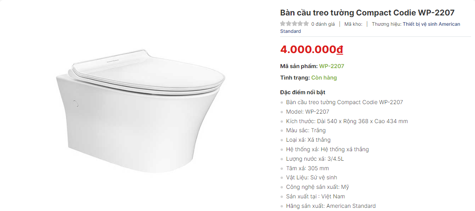Click the fourth rating star

(300, 24)
